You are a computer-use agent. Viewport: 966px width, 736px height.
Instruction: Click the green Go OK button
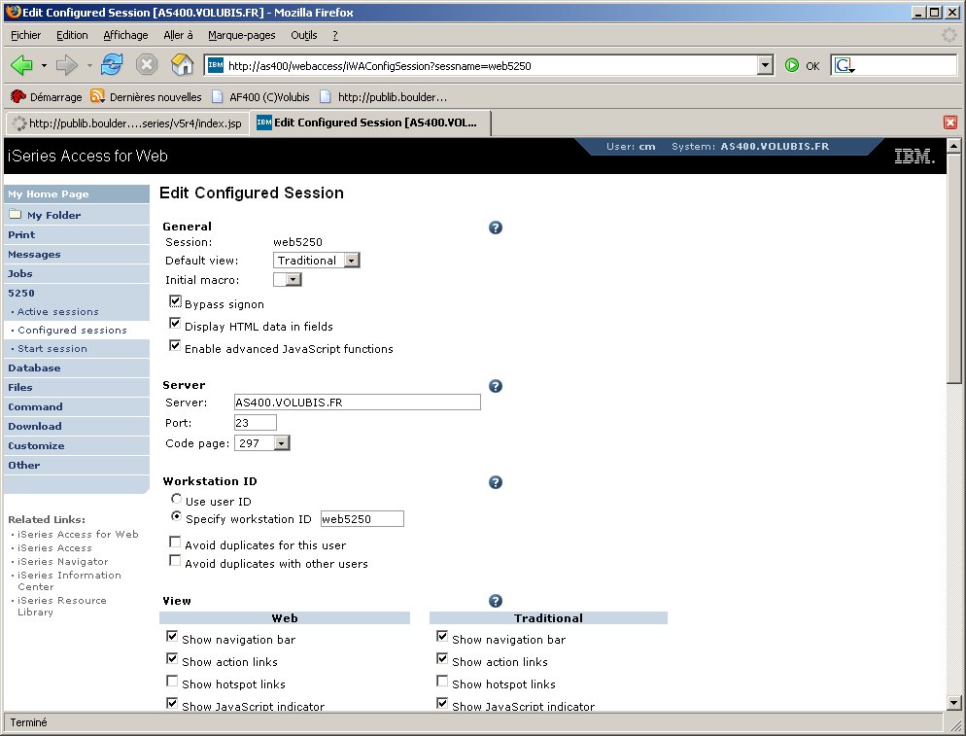[x=803, y=65]
